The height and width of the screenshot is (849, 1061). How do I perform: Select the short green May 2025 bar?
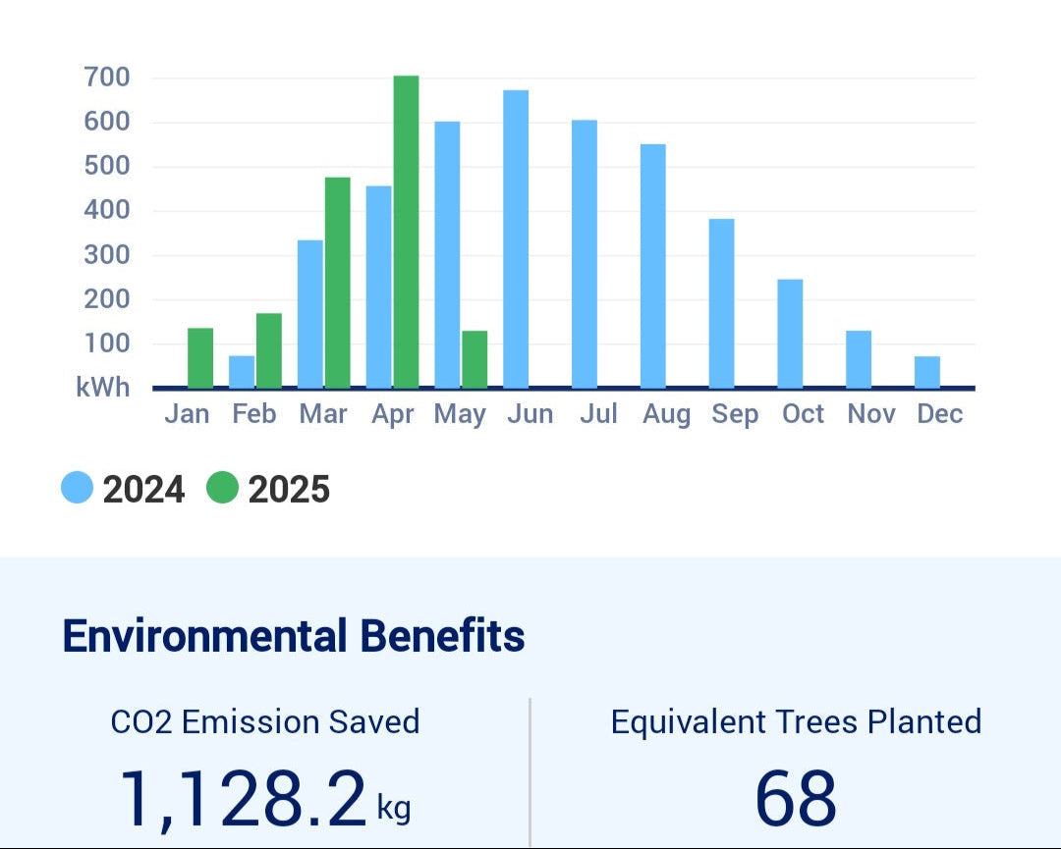tap(475, 359)
